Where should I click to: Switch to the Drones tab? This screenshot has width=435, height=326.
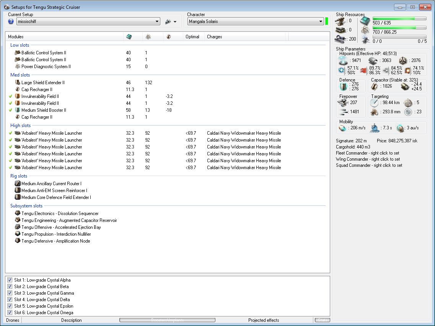pyautogui.click(x=13, y=320)
